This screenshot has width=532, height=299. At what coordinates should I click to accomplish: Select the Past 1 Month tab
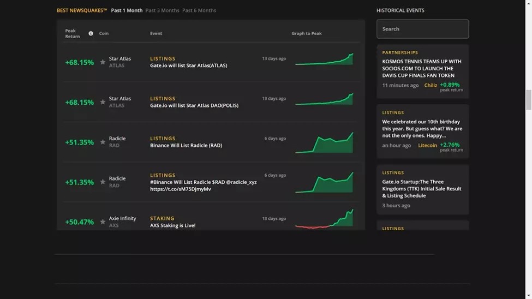(x=127, y=10)
